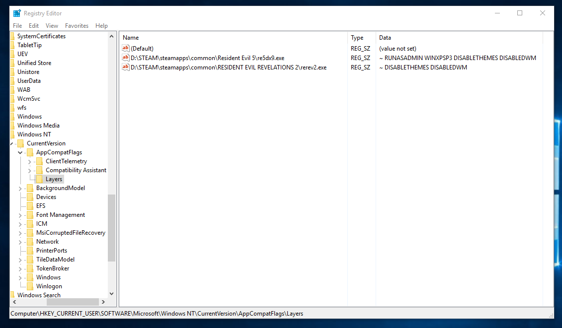The height and width of the screenshot is (328, 562).
Task: Click the string icon for rerev2.exe entry
Action: [125, 67]
